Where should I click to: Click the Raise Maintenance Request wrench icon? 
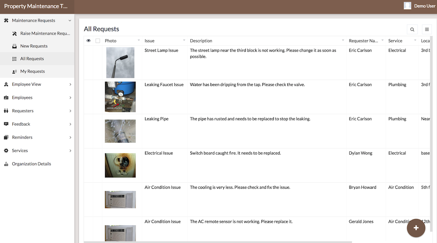[14, 33]
